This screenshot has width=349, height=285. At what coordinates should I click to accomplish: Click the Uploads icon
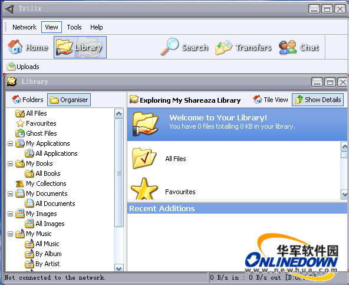[11, 67]
